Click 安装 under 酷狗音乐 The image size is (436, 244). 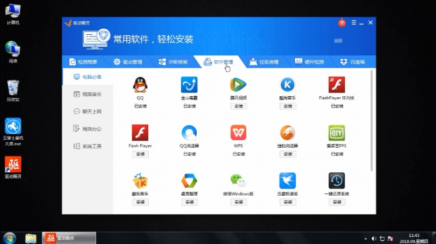click(288, 106)
